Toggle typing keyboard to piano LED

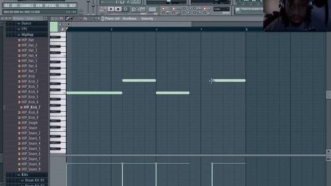click(x=163, y=9)
